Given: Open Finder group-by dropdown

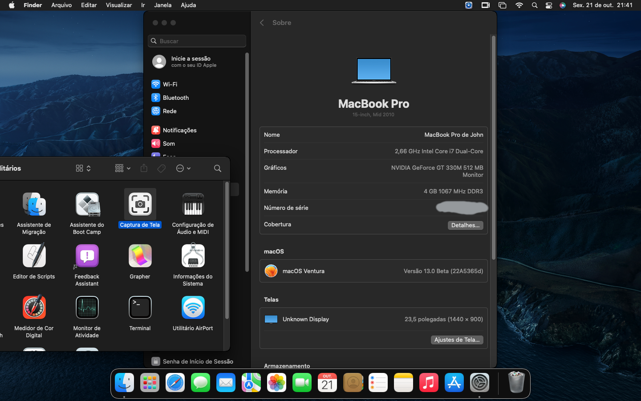Looking at the screenshot, I should click(122, 168).
